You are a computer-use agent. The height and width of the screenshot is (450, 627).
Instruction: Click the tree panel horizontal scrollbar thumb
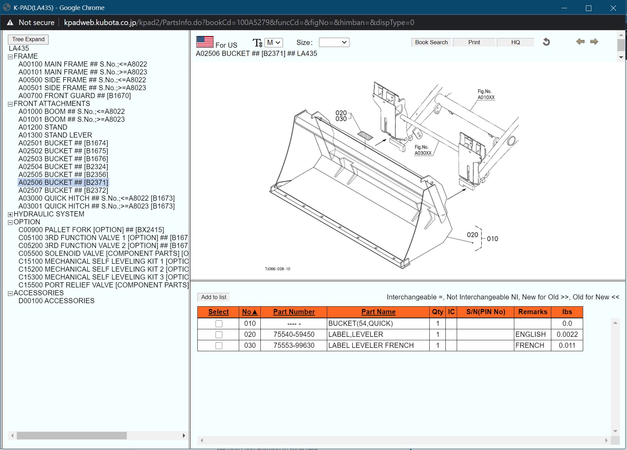pyautogui.click(x=72, y=436)
